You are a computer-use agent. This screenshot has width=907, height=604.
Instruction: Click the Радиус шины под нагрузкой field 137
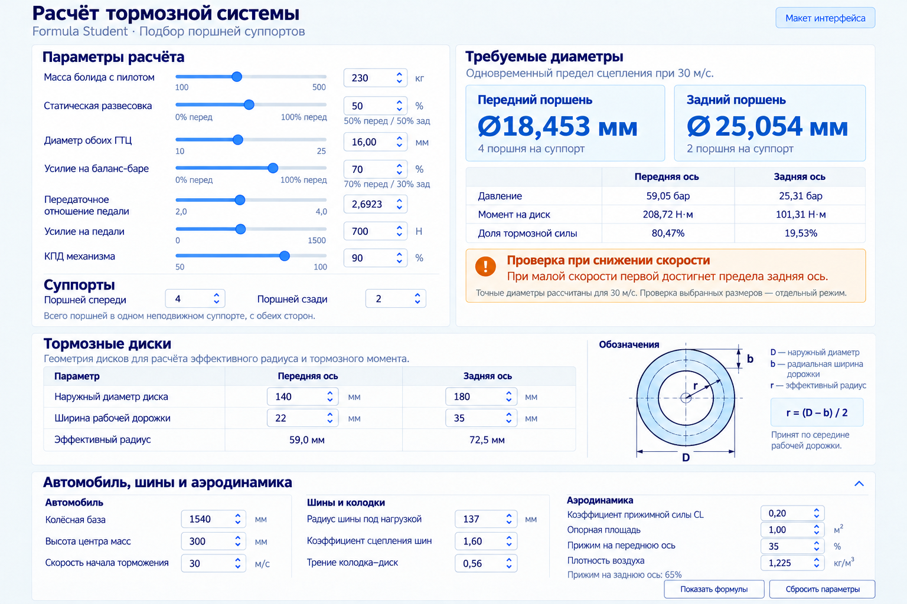(486, 519)
